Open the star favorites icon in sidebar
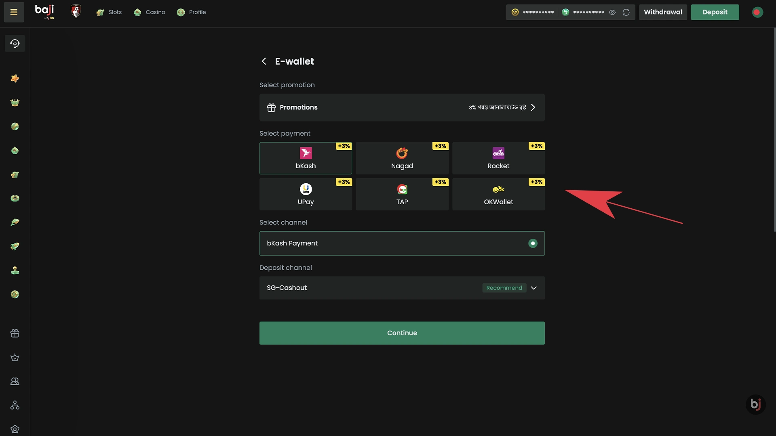This screenshot has width=776, height=436. point(15,78)
